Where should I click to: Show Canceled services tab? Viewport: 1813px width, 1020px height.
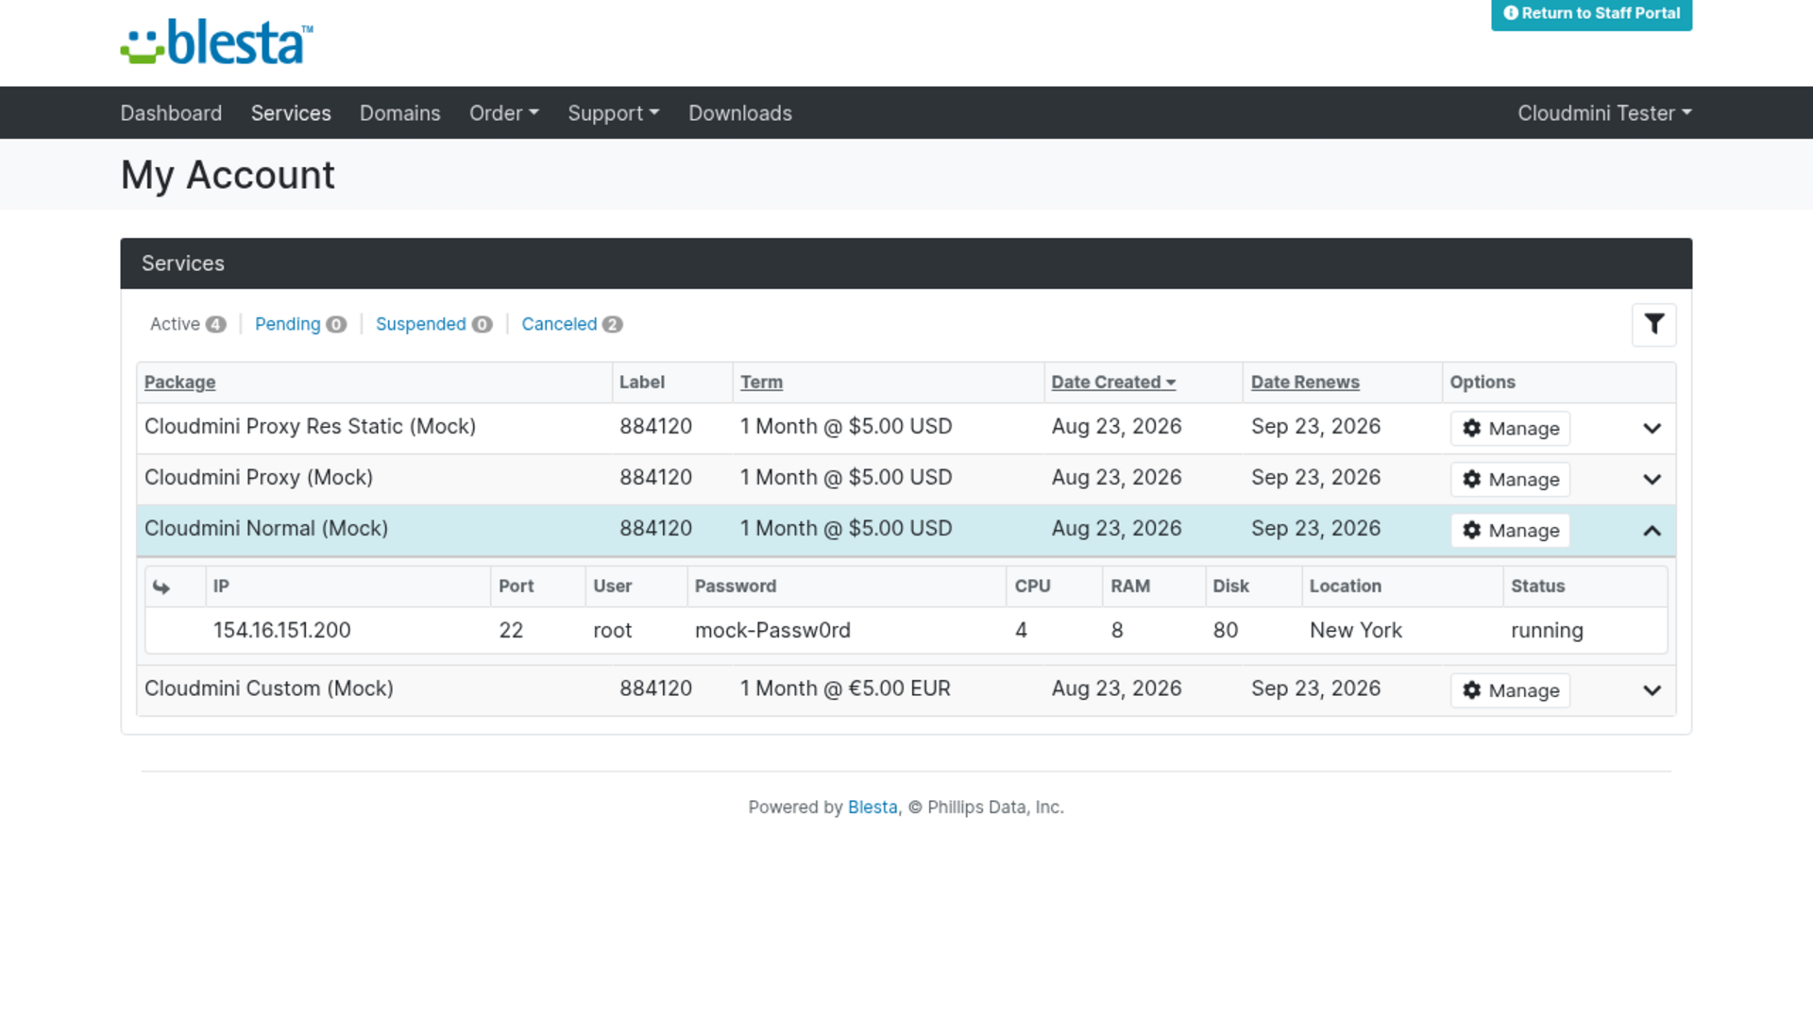(571, 324)
